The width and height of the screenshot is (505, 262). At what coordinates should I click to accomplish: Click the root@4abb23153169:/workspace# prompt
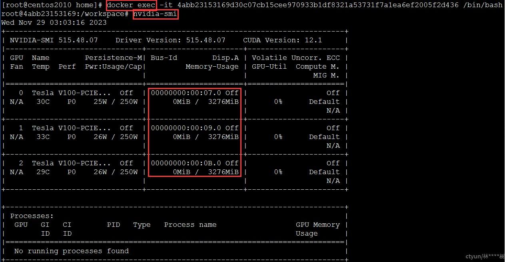point(65,14)
